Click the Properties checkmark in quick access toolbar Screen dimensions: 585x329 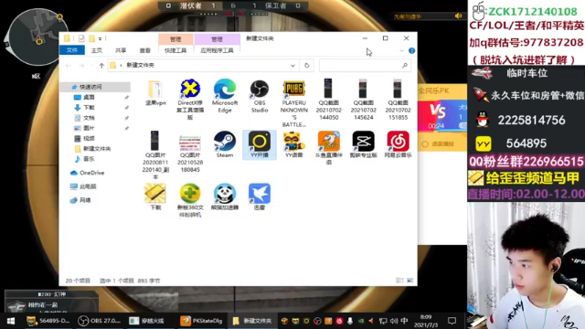point(81,38)
